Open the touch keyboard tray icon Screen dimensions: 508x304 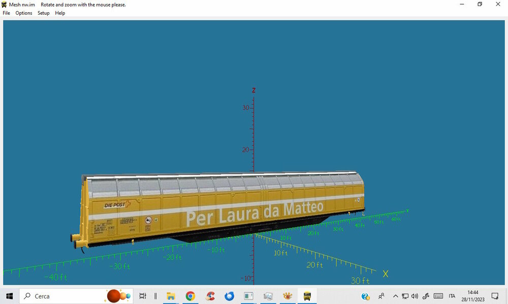(438, 296)
